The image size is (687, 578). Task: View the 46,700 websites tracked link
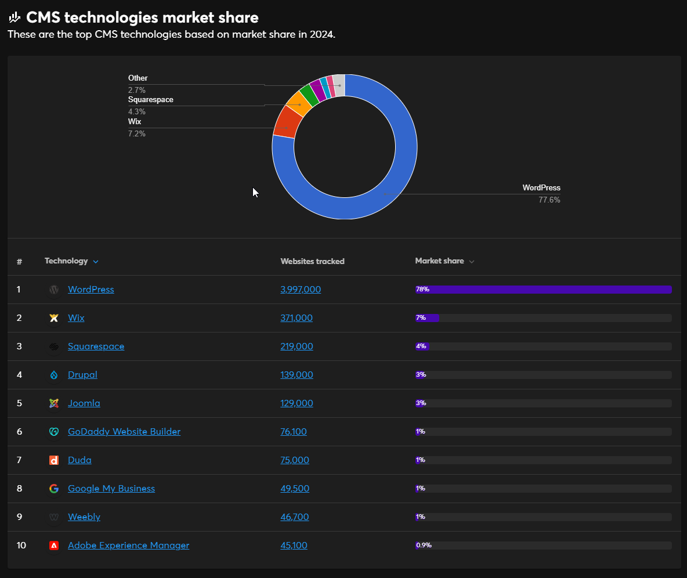[294, 517]
